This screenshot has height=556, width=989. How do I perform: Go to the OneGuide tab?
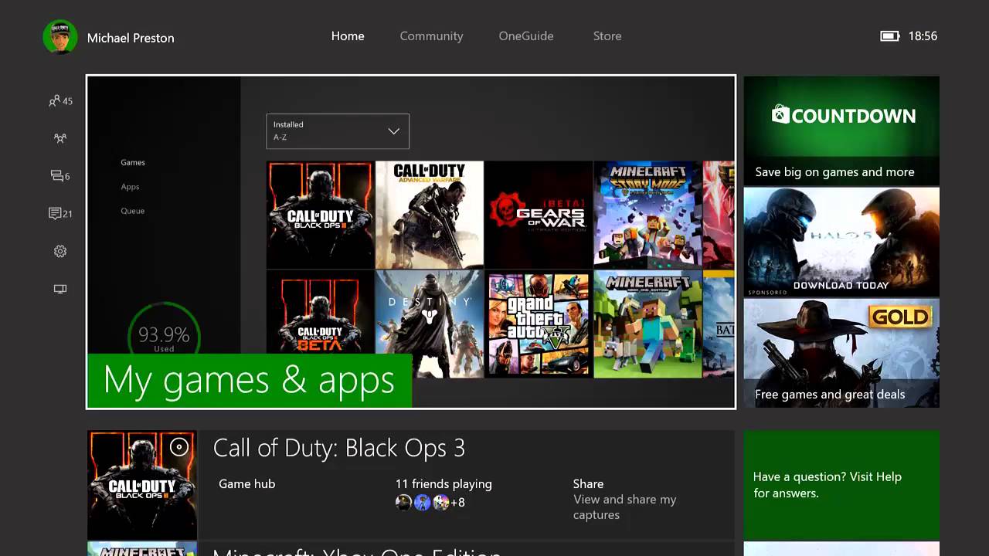click(526, 36)
